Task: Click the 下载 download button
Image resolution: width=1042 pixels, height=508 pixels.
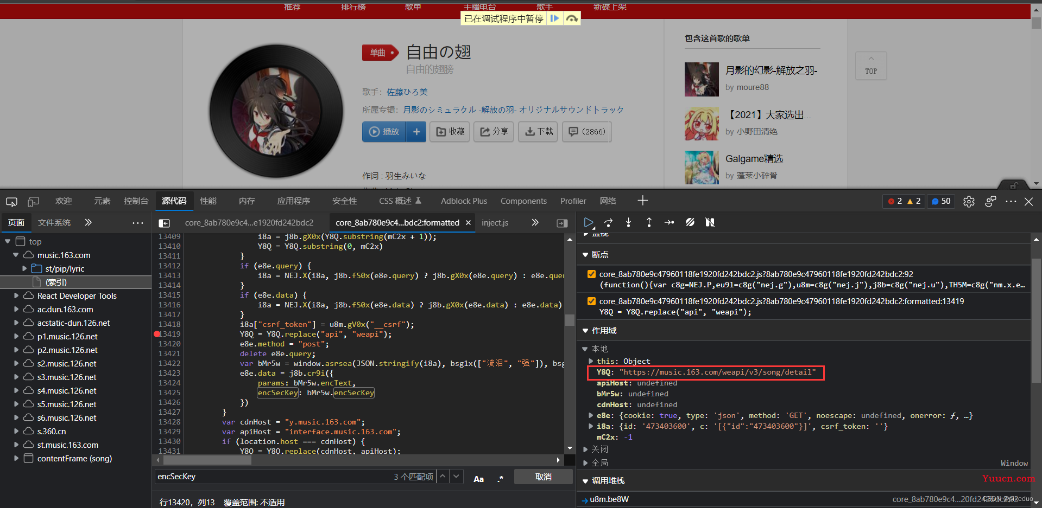Action: click(538, 132)
